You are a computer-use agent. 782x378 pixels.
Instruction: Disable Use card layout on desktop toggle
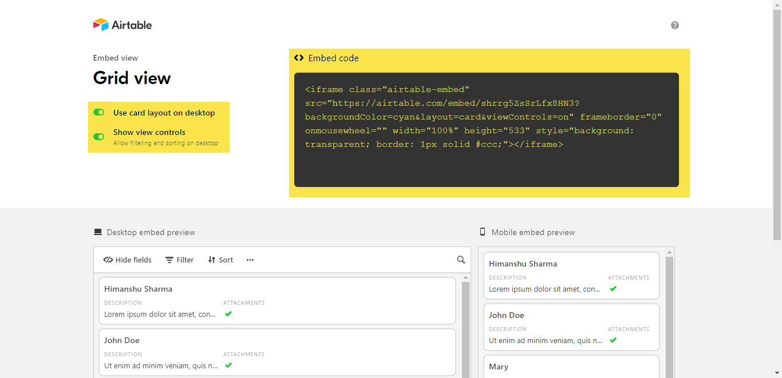click(99, 113)
